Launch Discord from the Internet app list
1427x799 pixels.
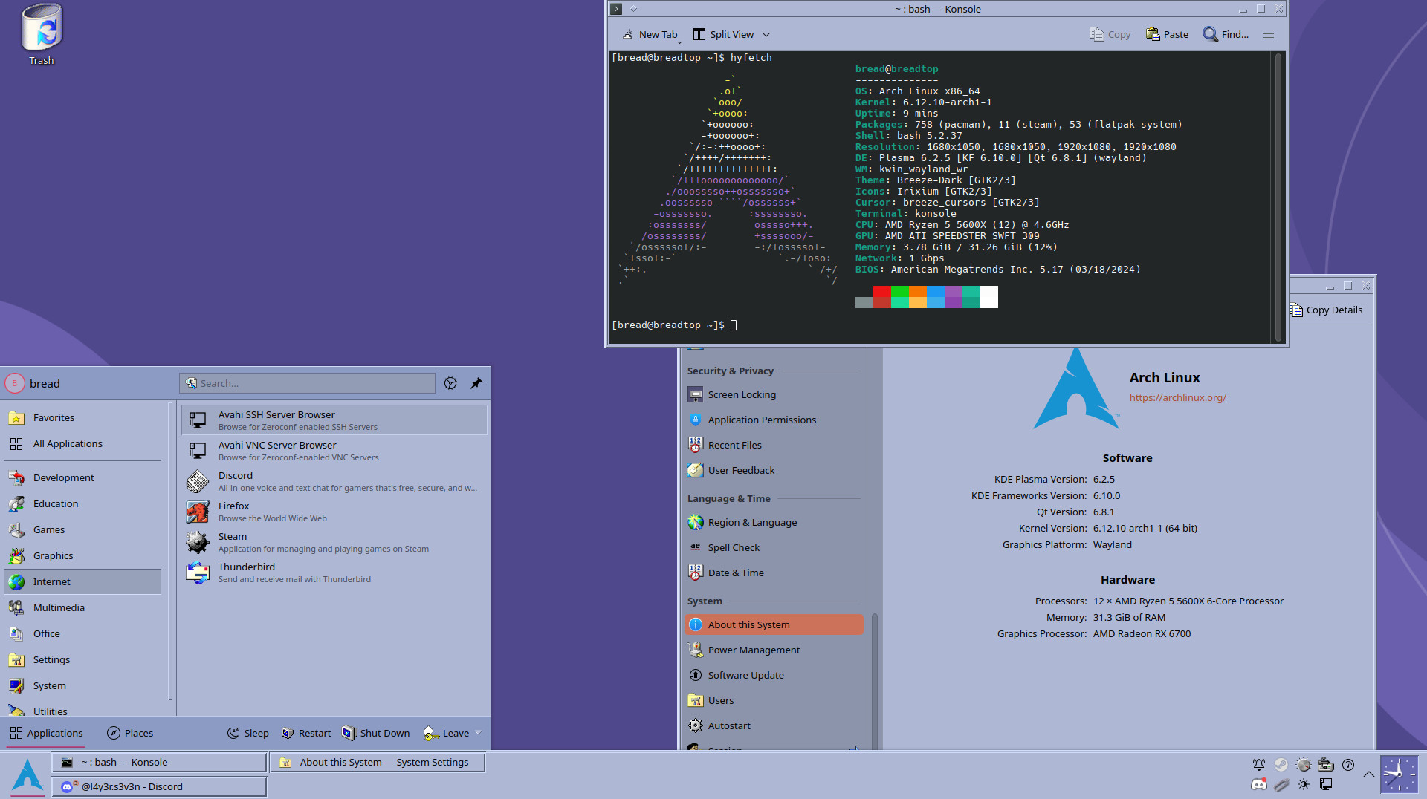click(334, 481)
